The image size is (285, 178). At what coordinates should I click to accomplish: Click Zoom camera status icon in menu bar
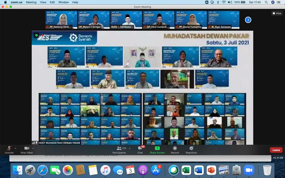point(207,2)
